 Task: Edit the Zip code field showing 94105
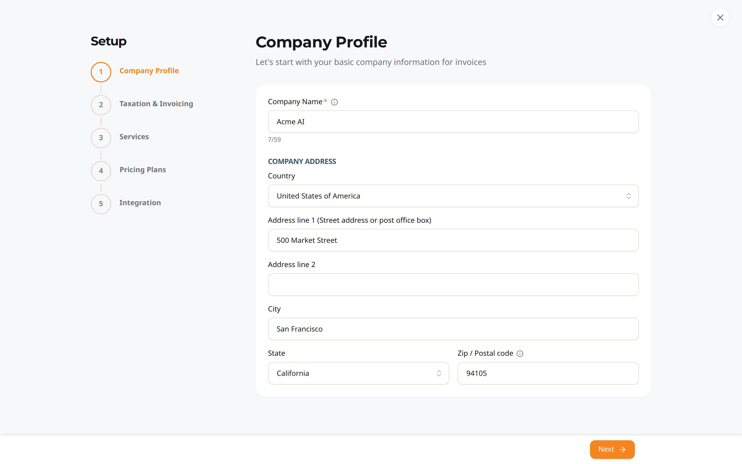(x=548, y=373)
